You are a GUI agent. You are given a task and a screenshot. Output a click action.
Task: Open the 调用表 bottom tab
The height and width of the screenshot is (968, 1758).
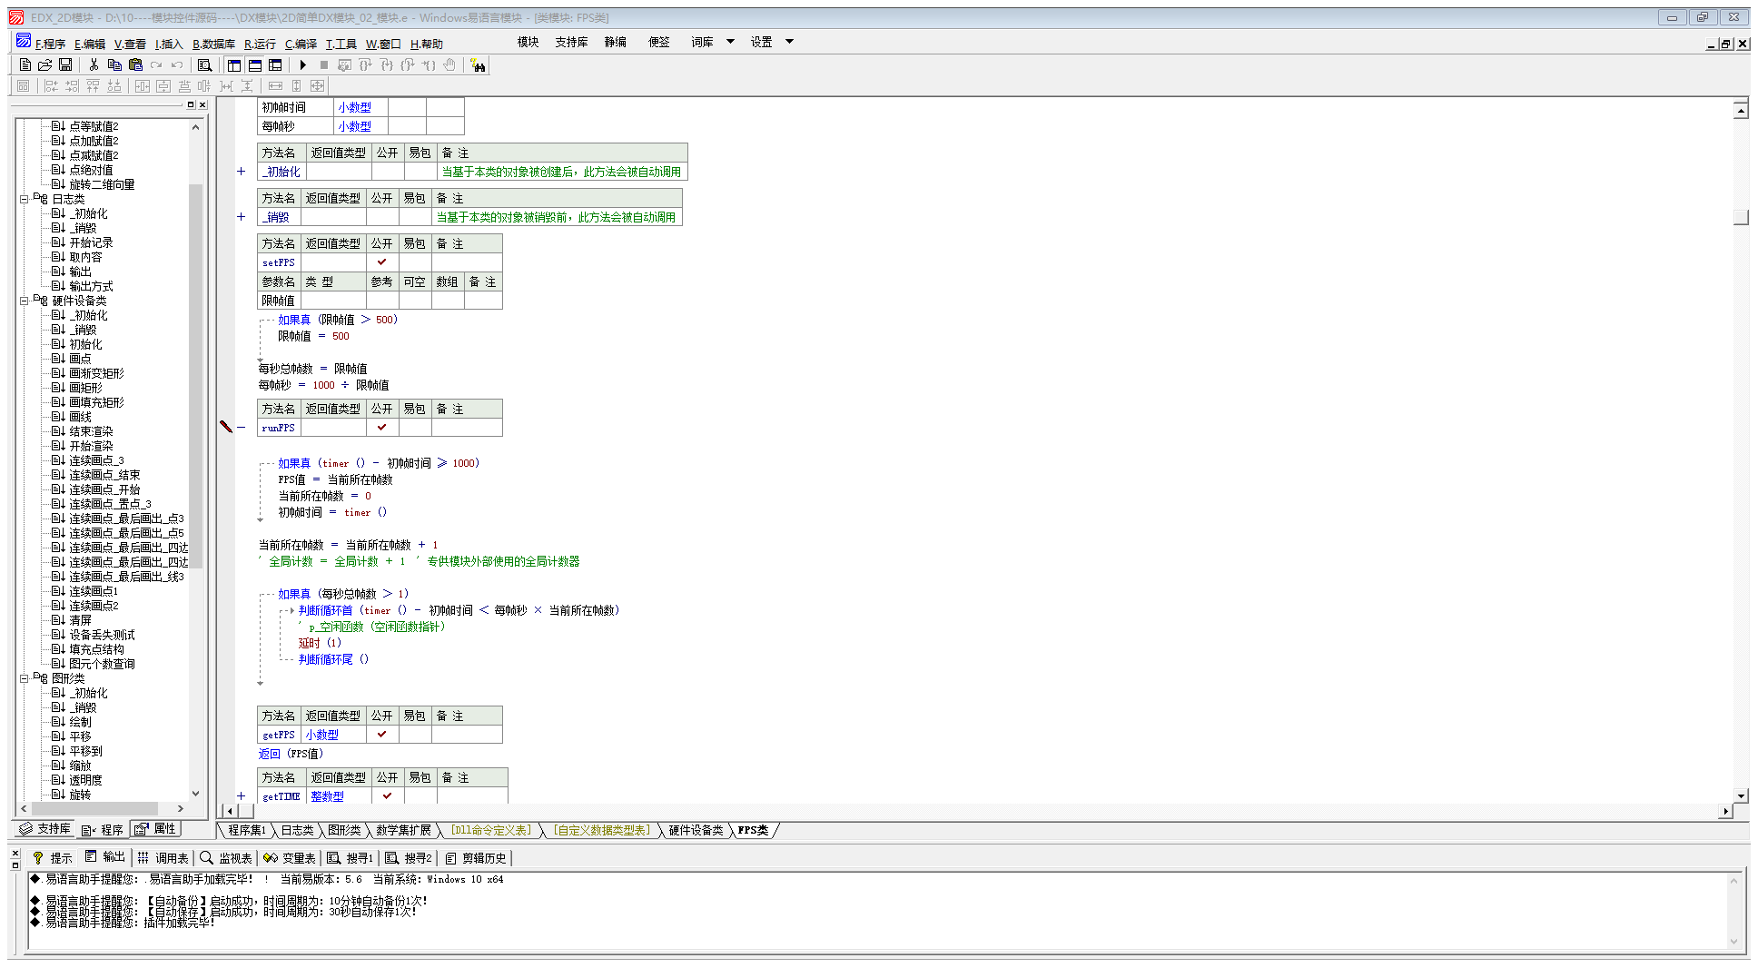click(x=163, y=857)
